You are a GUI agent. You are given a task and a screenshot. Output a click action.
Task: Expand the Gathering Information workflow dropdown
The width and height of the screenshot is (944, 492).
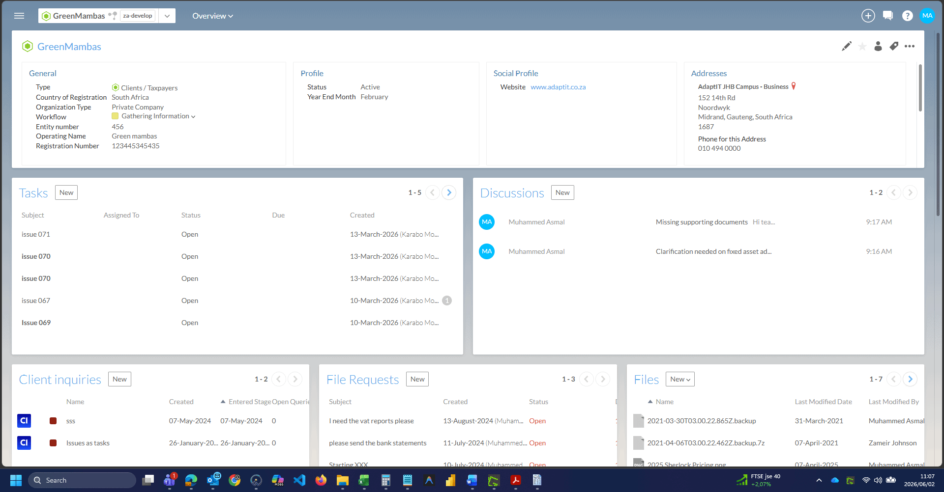click(193, 116)
